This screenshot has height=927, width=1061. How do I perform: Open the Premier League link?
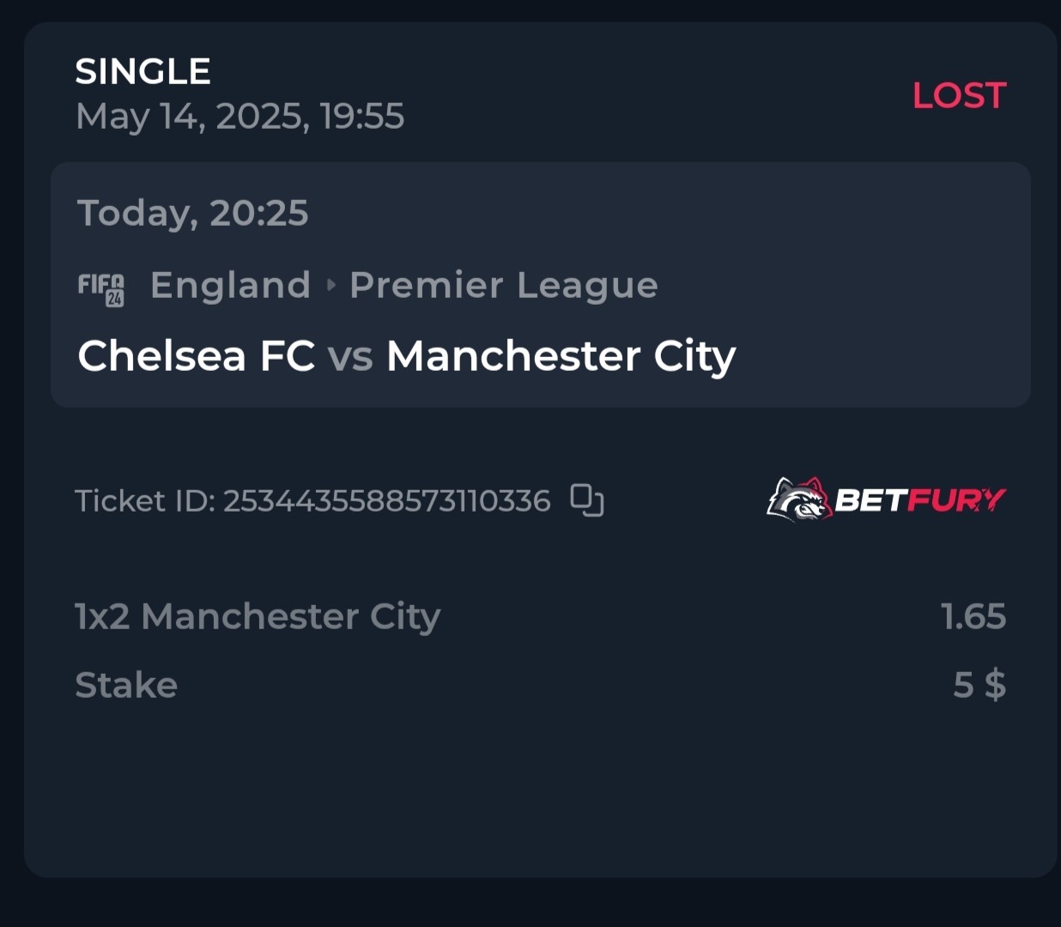coord(504,286)
